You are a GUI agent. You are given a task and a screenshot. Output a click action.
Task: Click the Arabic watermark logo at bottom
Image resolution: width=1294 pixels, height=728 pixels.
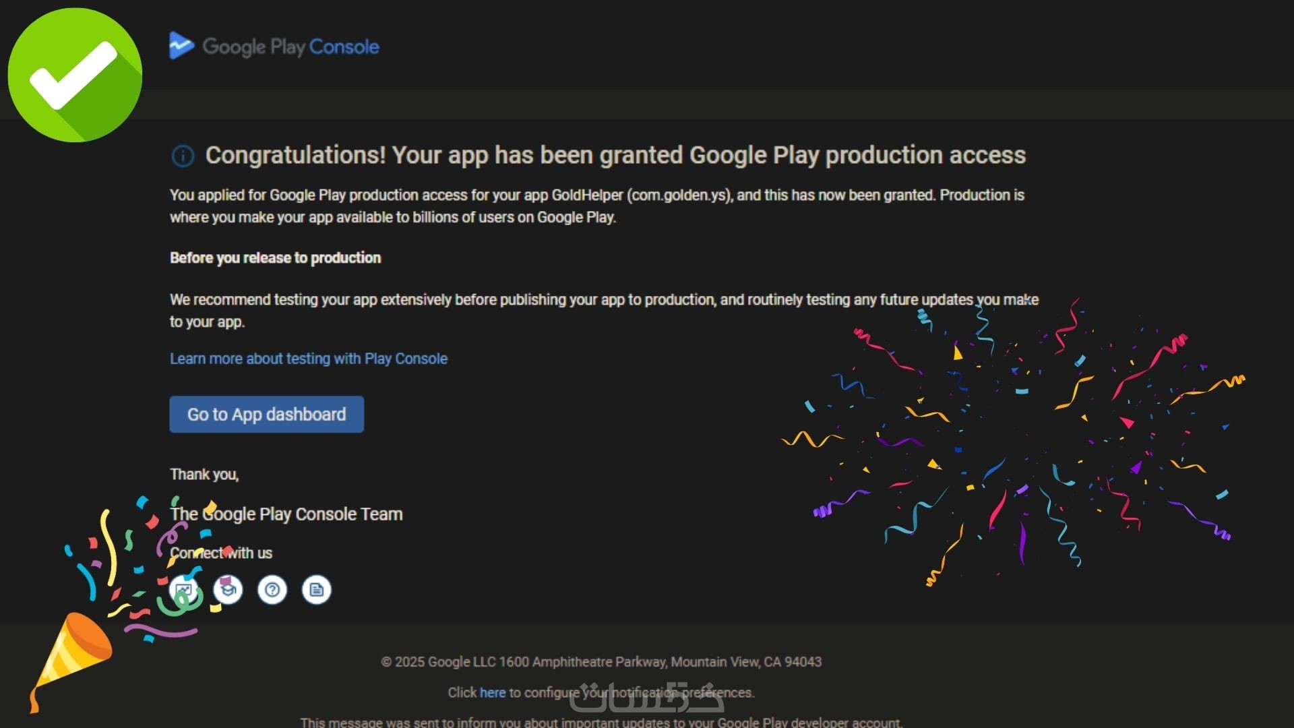pos(646,698)
